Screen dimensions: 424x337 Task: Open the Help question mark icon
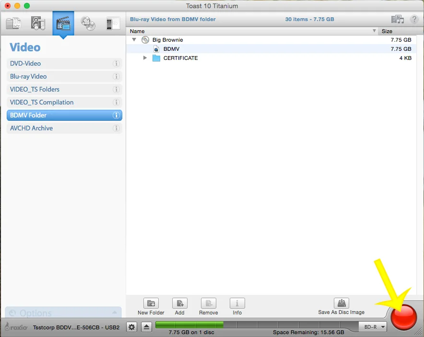click(414, 20)
